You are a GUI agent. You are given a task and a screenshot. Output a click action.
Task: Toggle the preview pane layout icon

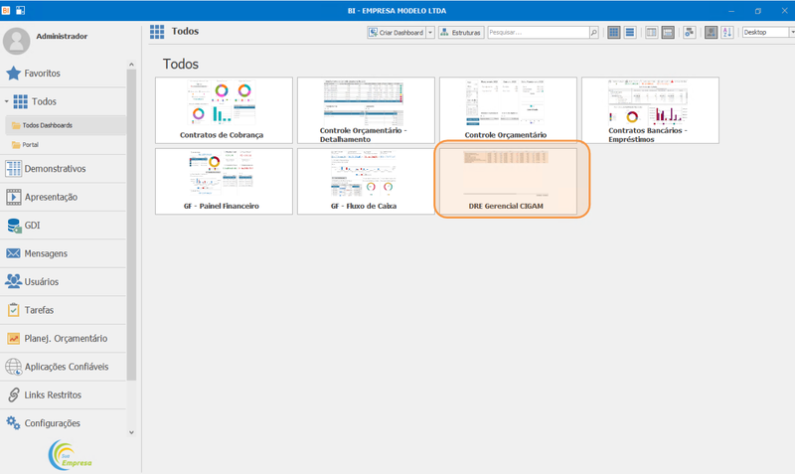pyautogui.click(x=668, y=33)
